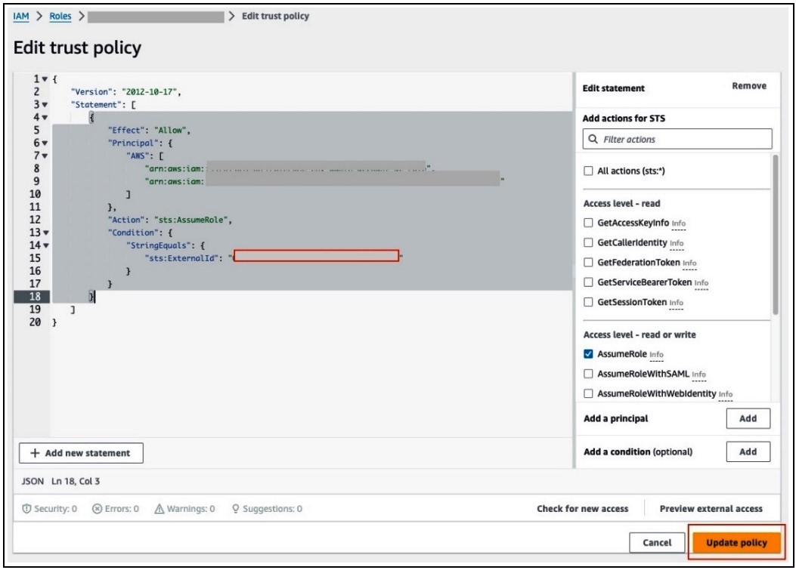Open Info link next to GetAccessKeyInfo
Screen dimensions: 796x570
coord(678,223)
